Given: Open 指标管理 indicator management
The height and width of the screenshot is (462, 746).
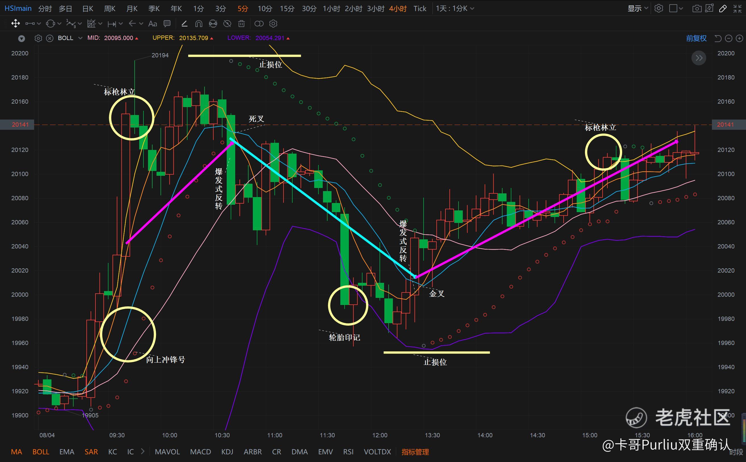Looking at the screenshot, I should click(x=415, y=451).
